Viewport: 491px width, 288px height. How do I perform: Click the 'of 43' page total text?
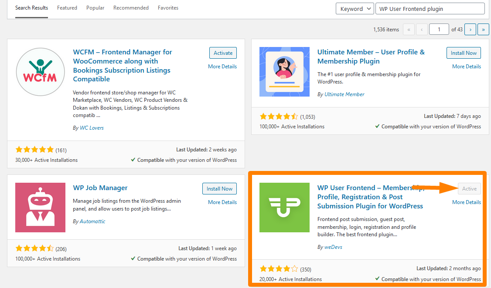click(x=457, y=29)
